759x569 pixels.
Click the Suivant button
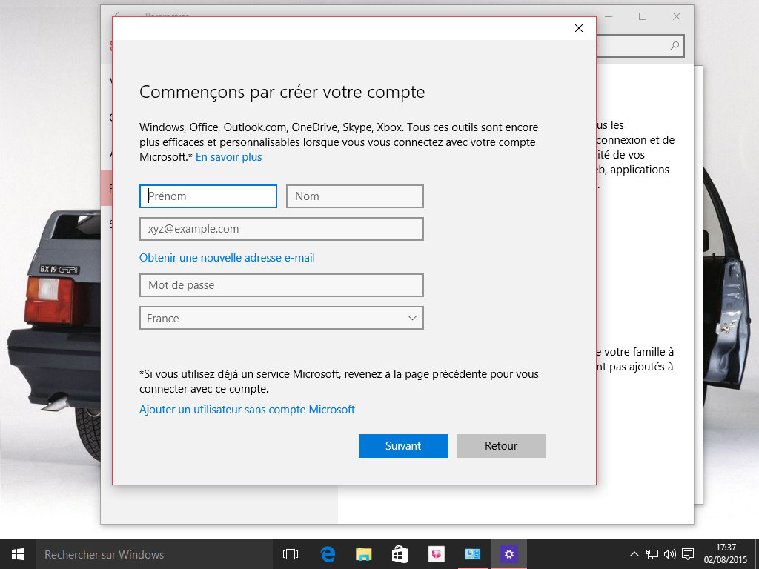coord(403,446)
